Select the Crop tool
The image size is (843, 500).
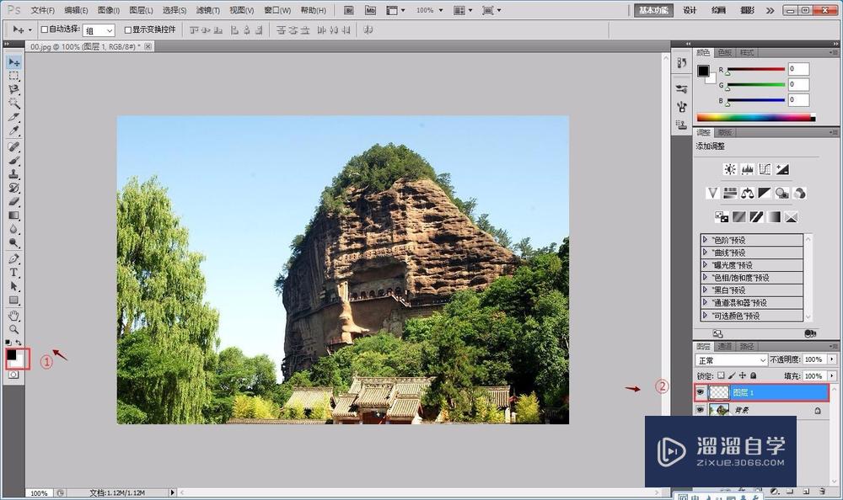tap(14, 117)
